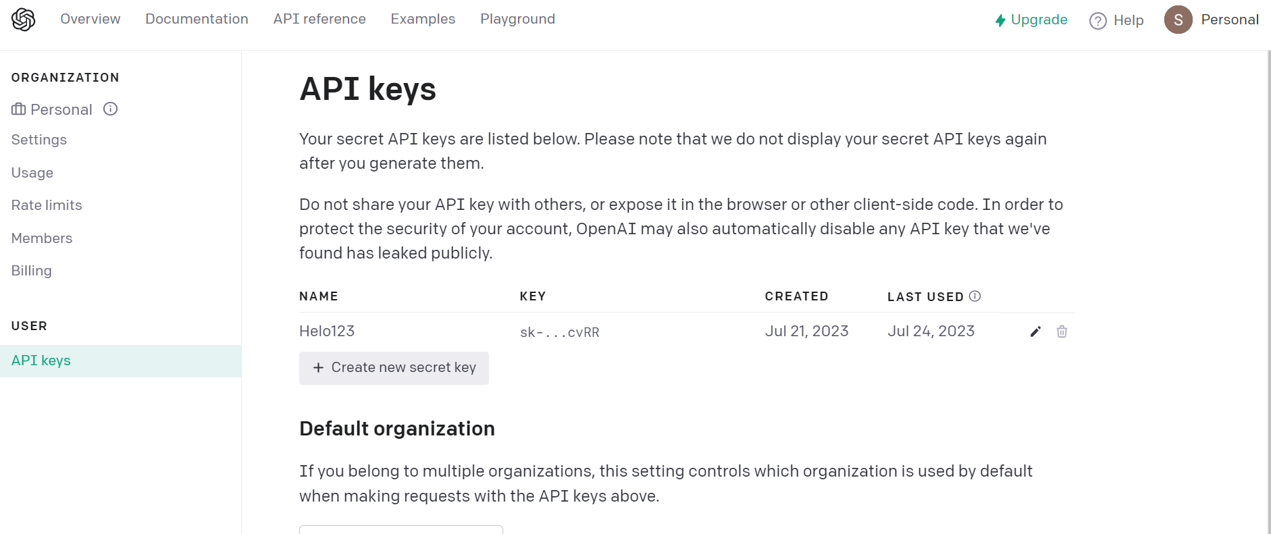
Task: Click the Upgrade link text
Action: 1039,20
